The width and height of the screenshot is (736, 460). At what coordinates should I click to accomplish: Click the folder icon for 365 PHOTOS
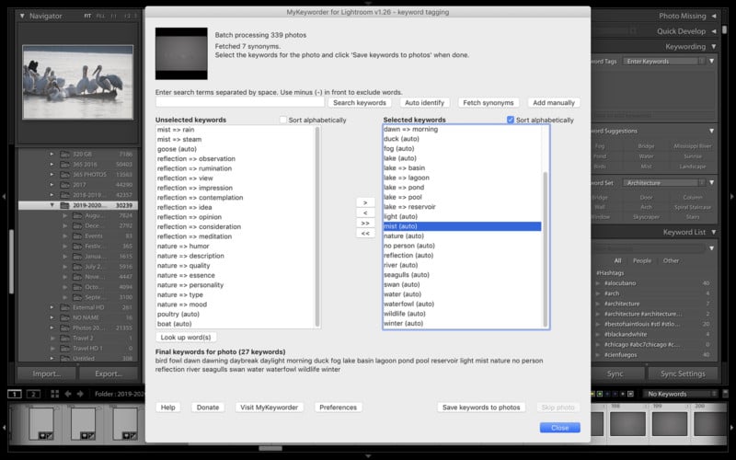[64, 175]
